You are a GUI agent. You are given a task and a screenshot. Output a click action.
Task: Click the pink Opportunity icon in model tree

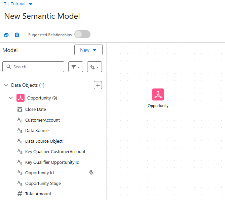[x=21, y=98]
